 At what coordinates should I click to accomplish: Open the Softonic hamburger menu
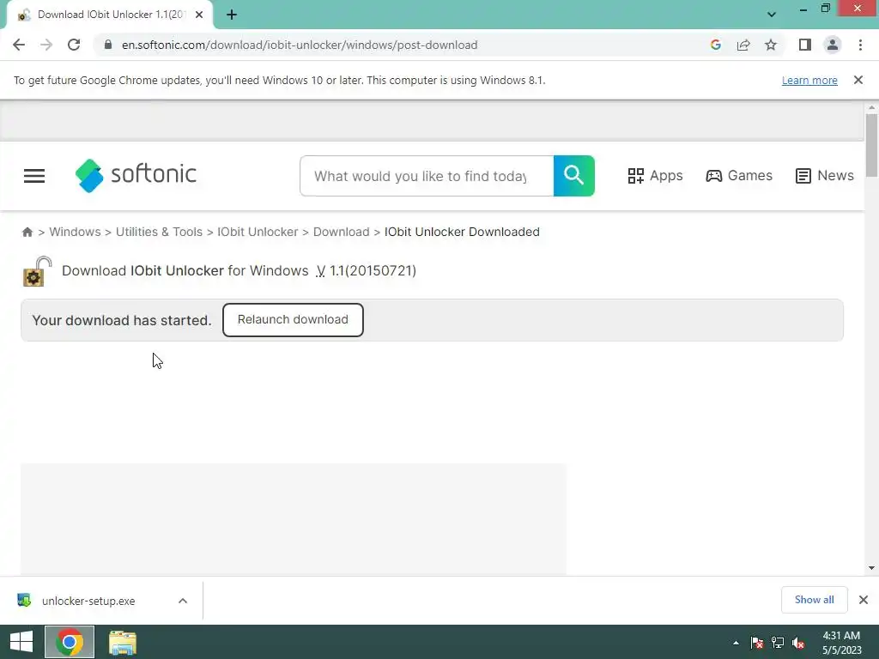pyautogui.click(x=34, y=176)
